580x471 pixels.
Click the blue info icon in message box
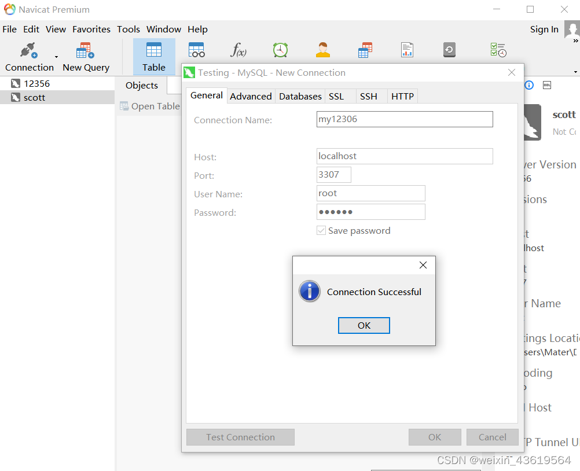click(310, 291)
